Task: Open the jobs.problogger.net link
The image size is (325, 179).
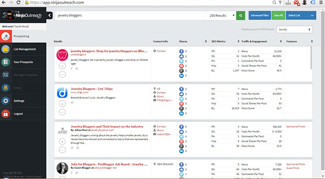Action: click(x=105, y=168)
